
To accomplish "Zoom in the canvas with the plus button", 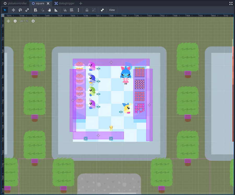I will coord(33,21).
